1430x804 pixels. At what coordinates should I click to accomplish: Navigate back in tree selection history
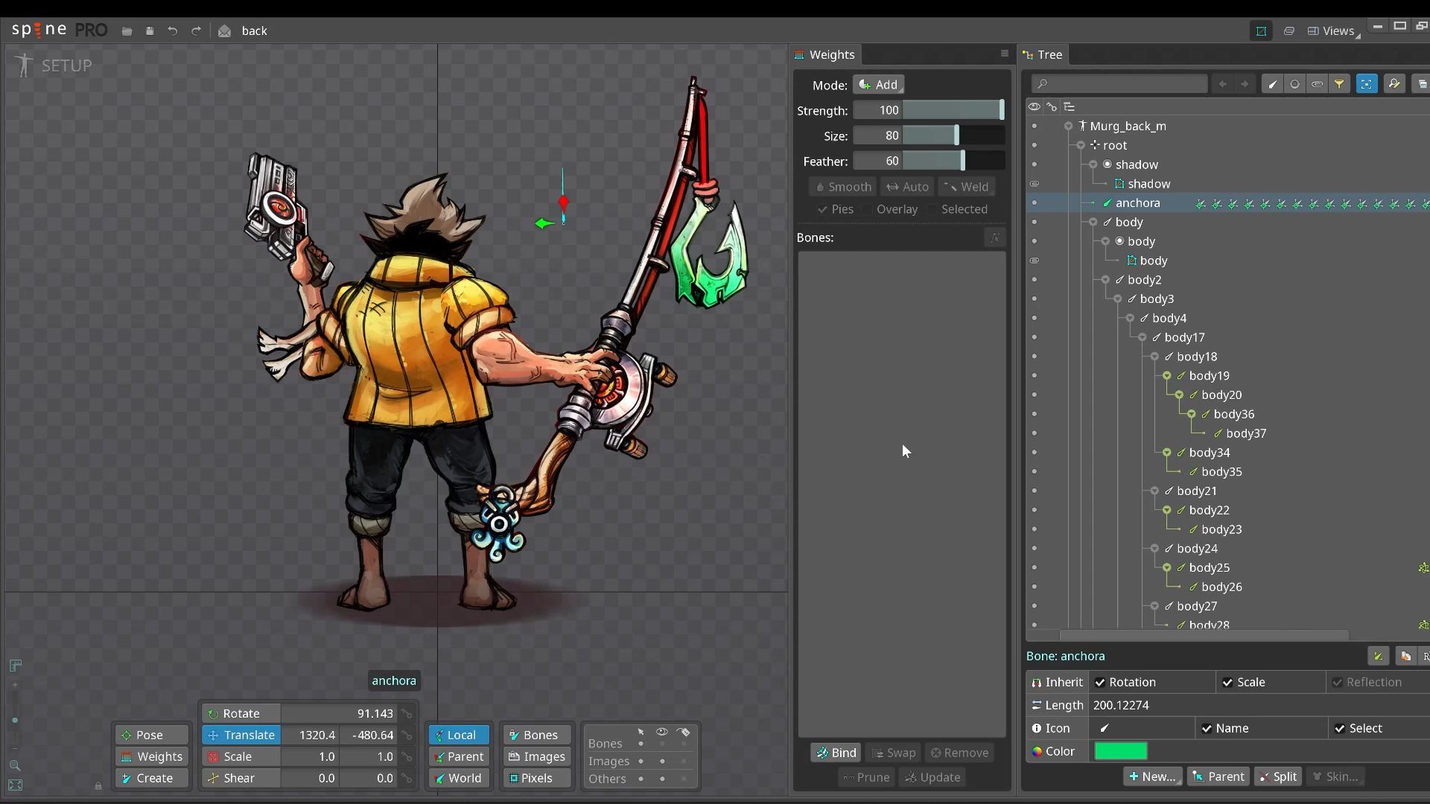point(1222,84)
